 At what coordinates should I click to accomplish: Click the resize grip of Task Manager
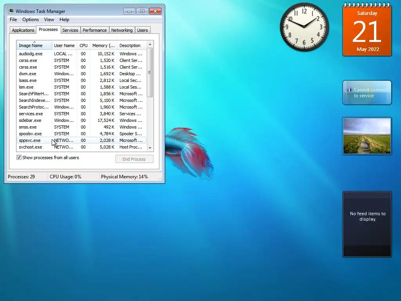click(x=161, y=179)
